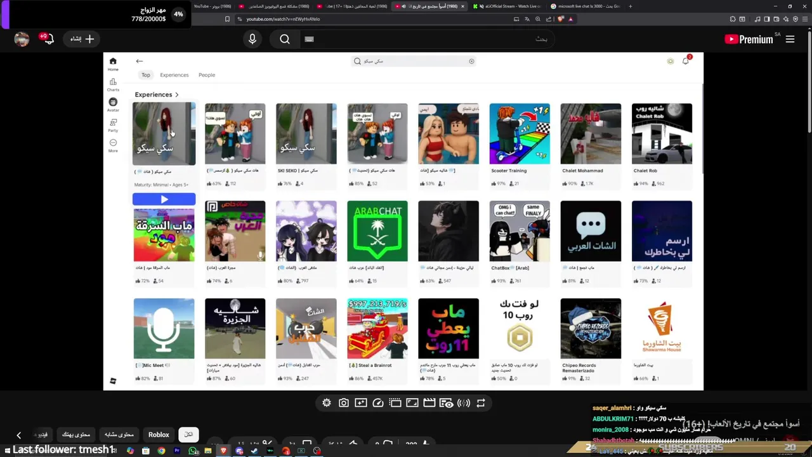The width and height of the screenshot is (812, 457).
Task: Select the محتوى مشابه filter chip
Action: (x=119, y=435)
